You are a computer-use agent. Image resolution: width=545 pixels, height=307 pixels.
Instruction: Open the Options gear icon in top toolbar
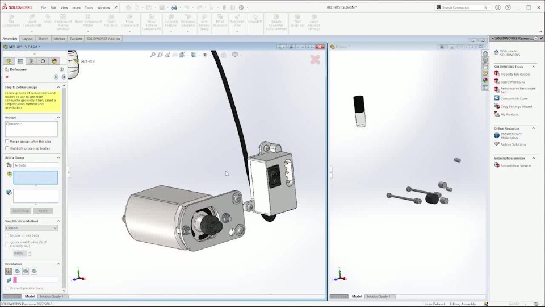pyautogui.click(x=241, y=7)
